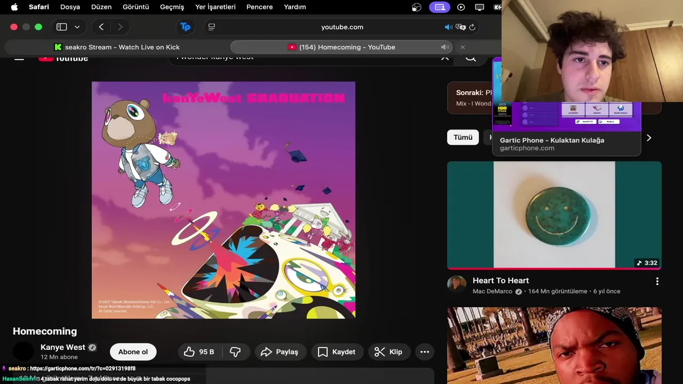The image size is (683, 384).
Task: Click the Graduation album video player
Action: (x=224, y=200)
